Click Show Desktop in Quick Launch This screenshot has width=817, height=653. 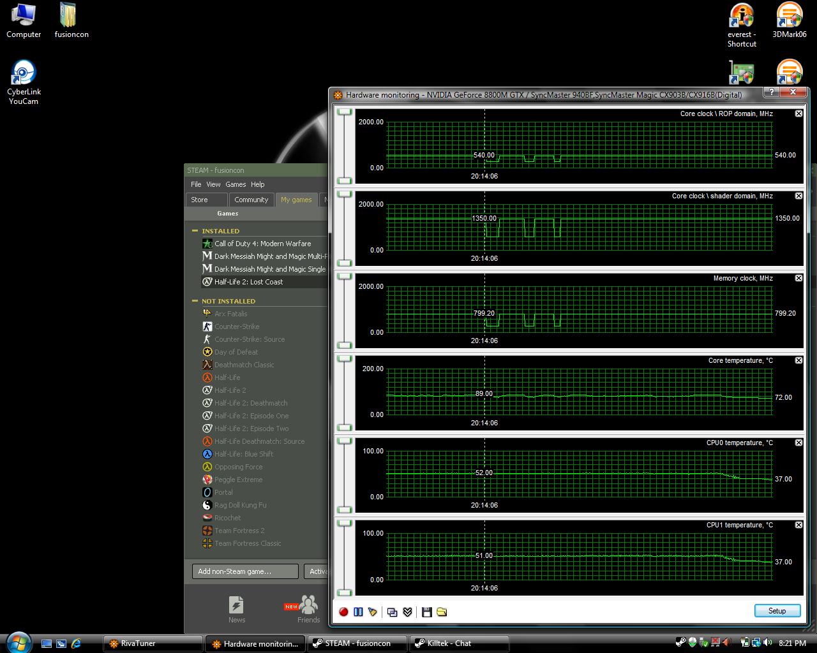(47, 643)
